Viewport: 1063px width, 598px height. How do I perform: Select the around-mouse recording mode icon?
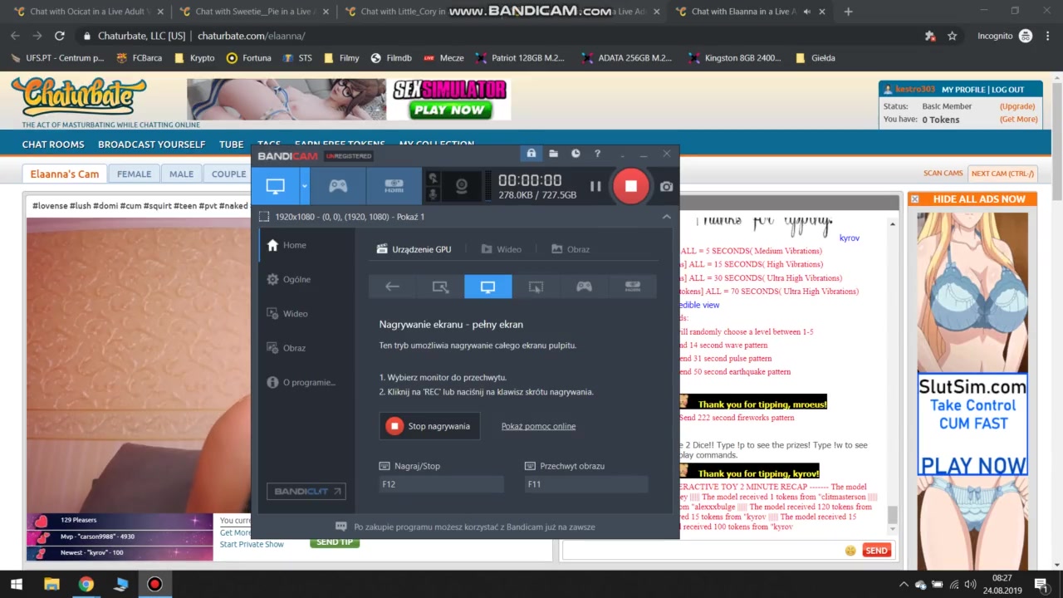(536, 287)
